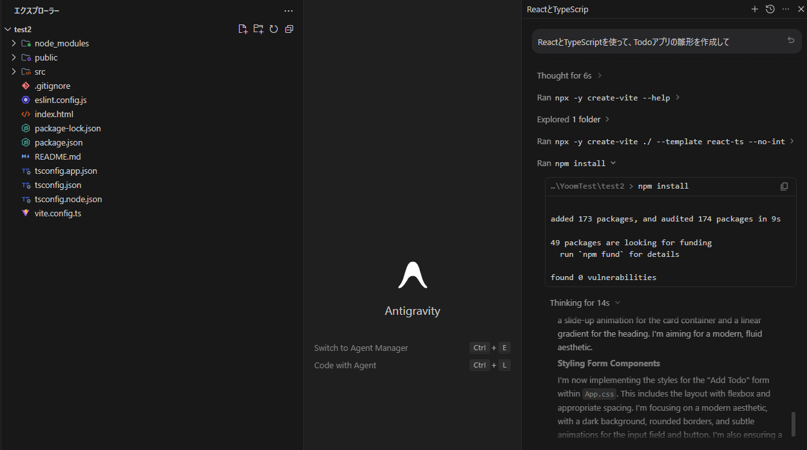Open chat history clock icon
The width and height of the screenshot is (807, 450).
click(x=770, y=9)
